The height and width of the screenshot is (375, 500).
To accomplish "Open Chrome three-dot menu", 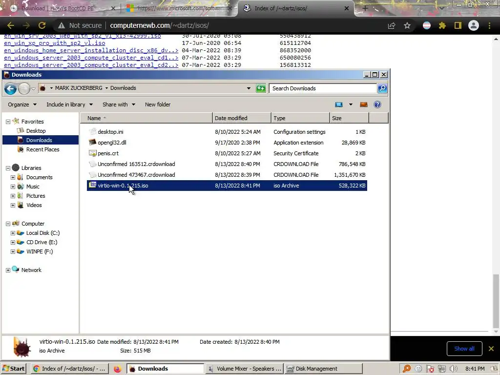I will click(489, 25).
